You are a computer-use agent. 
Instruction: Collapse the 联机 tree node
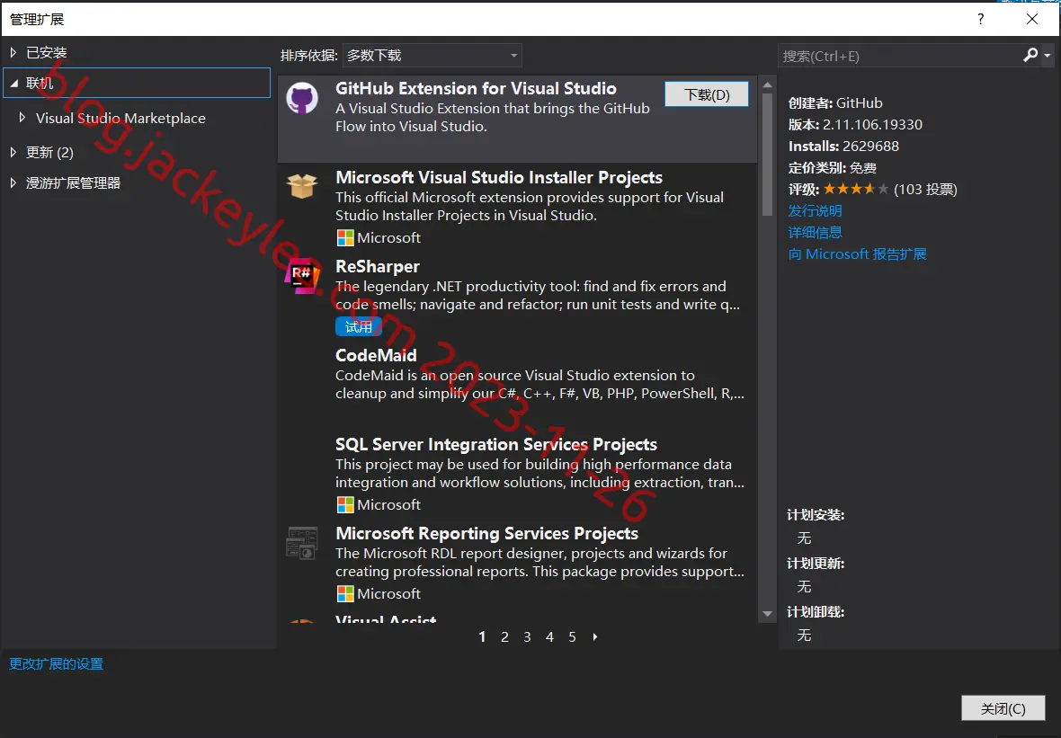point(14,84)
